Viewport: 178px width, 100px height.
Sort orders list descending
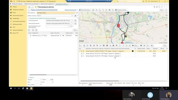click(x=36, y=30)
